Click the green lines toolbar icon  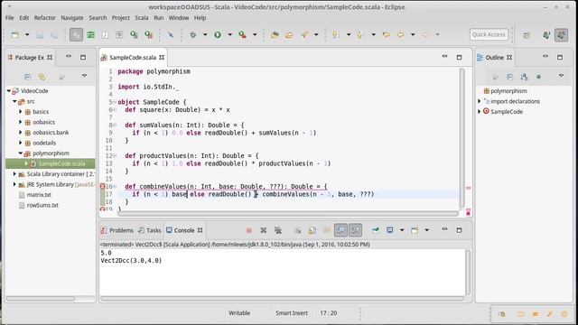[90, 35]
